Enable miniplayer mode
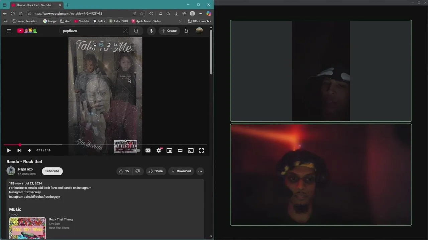 pos(170,151)
